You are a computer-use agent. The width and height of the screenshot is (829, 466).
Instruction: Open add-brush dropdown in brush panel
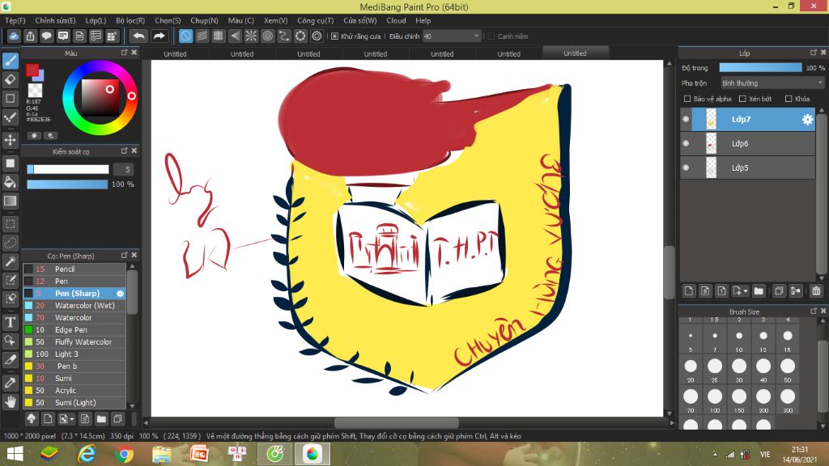click(x=72, y=420)
